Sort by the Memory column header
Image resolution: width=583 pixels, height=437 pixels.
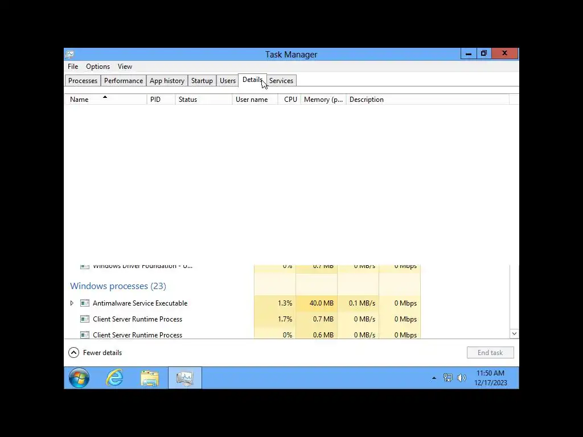[323, 99]
